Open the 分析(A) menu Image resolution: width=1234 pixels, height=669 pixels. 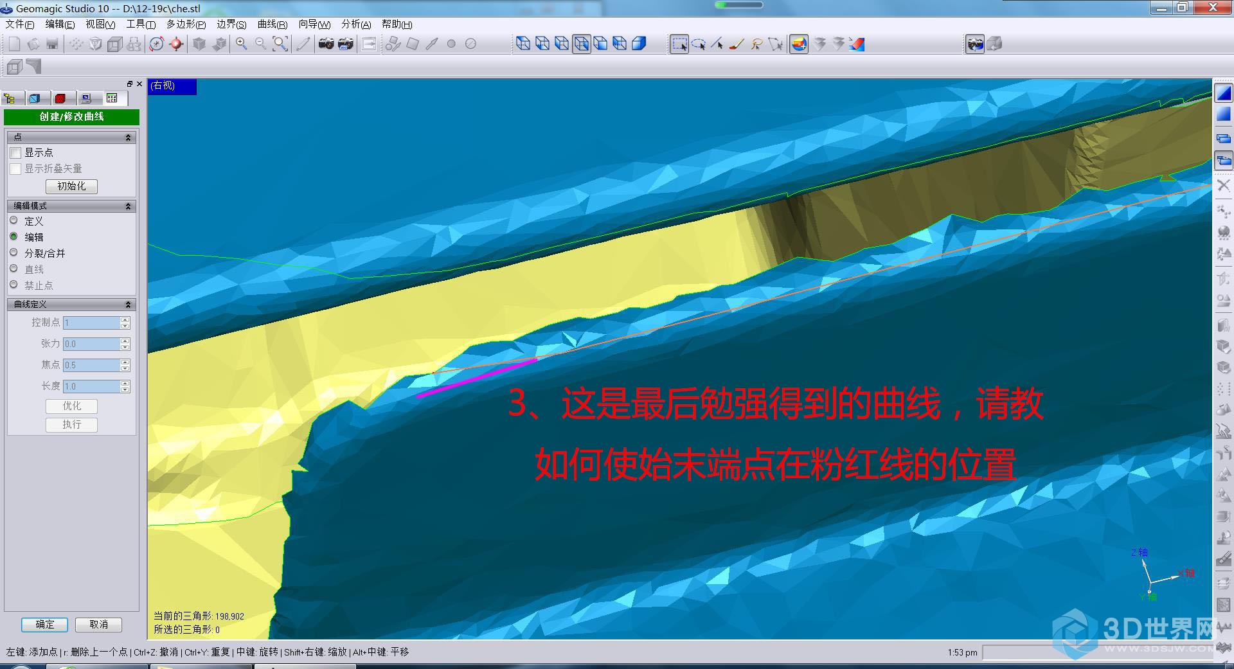(356, 24)
